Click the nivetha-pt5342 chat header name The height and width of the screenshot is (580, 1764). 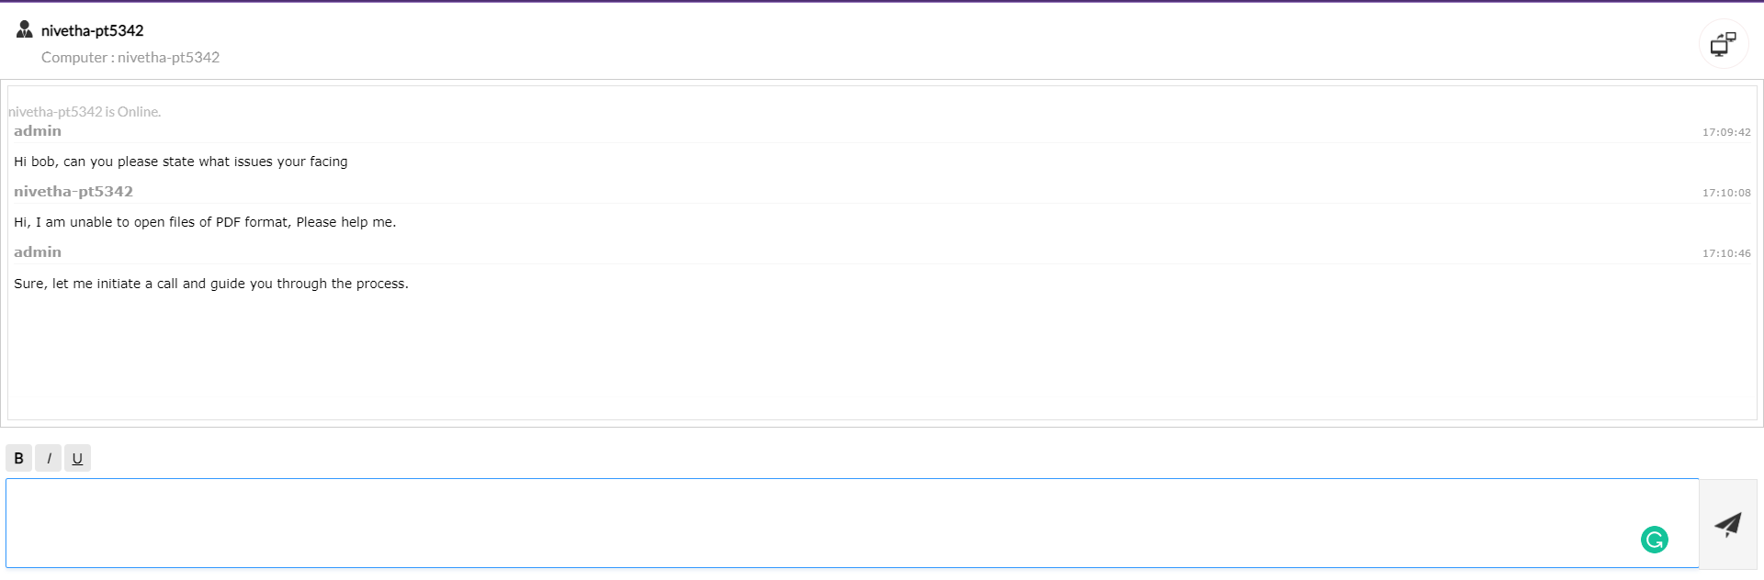pos(92,30)
